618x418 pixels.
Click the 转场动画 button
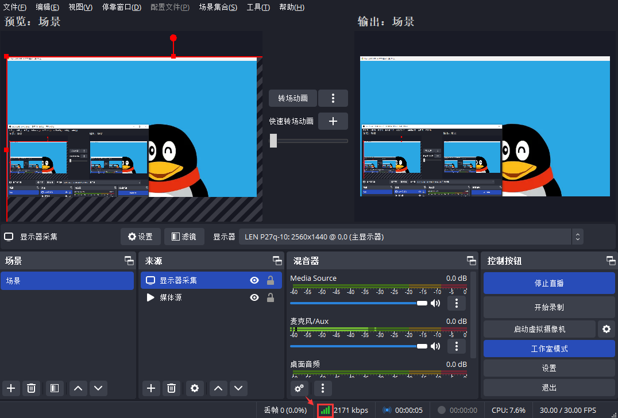click(293, 98)
